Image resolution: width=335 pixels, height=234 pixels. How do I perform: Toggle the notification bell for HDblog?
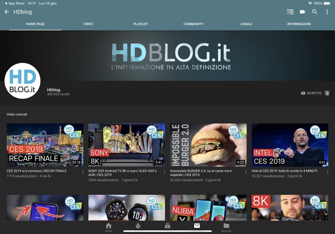327,93
